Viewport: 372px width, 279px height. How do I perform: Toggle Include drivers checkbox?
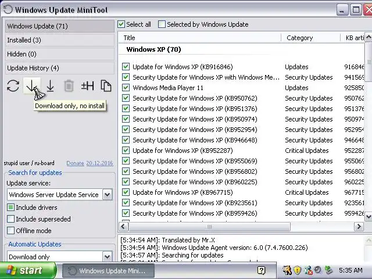[x=10, y=208]
